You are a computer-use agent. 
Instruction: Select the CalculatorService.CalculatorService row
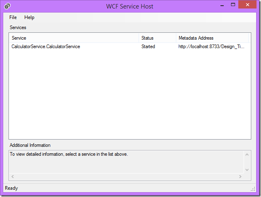click(46, 47)
